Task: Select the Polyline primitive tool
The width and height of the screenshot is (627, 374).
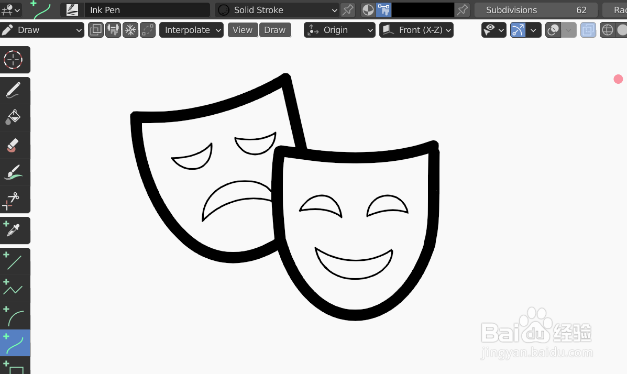Action: (x=13, y=289)
